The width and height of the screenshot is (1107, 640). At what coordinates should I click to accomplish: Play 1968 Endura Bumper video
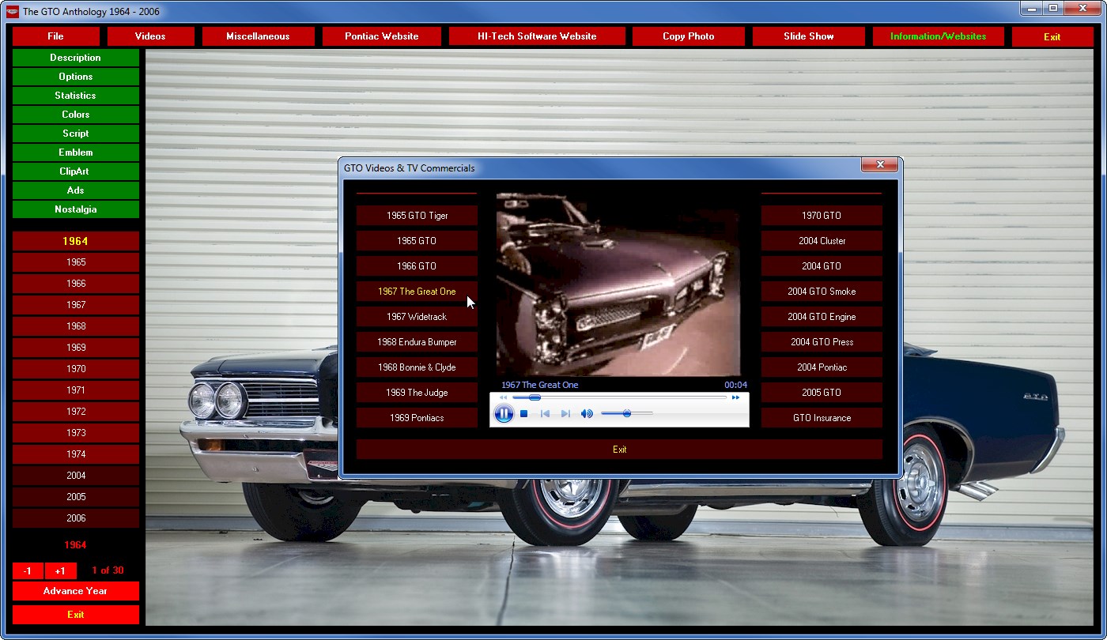(417, 342)
